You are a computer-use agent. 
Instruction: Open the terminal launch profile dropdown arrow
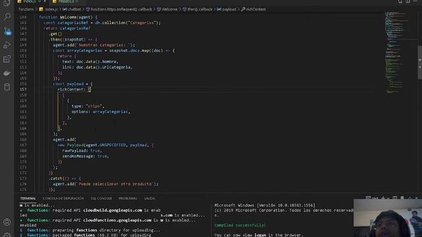click(x=388, y=198)
